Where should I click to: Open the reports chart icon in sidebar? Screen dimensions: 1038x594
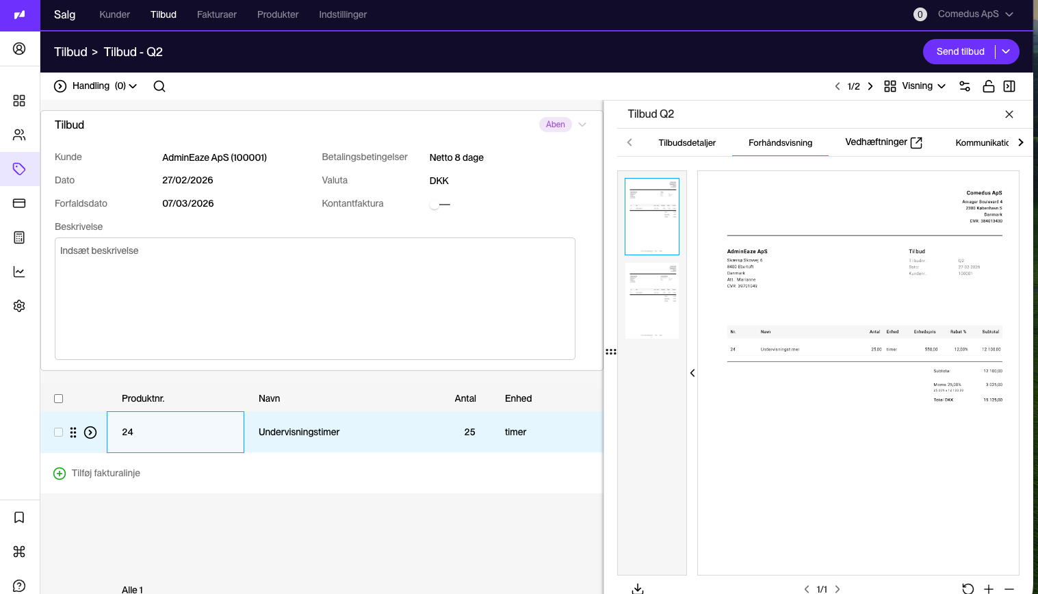click(x=19, y=272)
